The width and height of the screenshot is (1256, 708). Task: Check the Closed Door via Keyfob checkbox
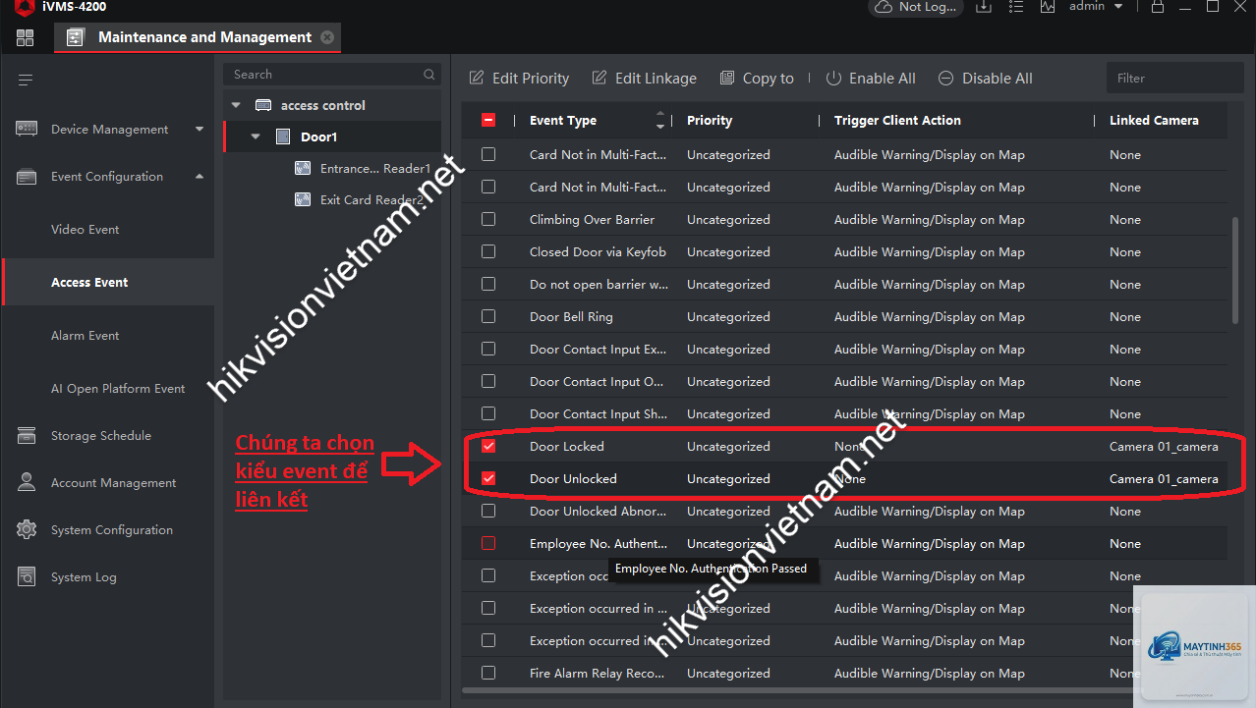pyautogui.click(x=488, y=251)
